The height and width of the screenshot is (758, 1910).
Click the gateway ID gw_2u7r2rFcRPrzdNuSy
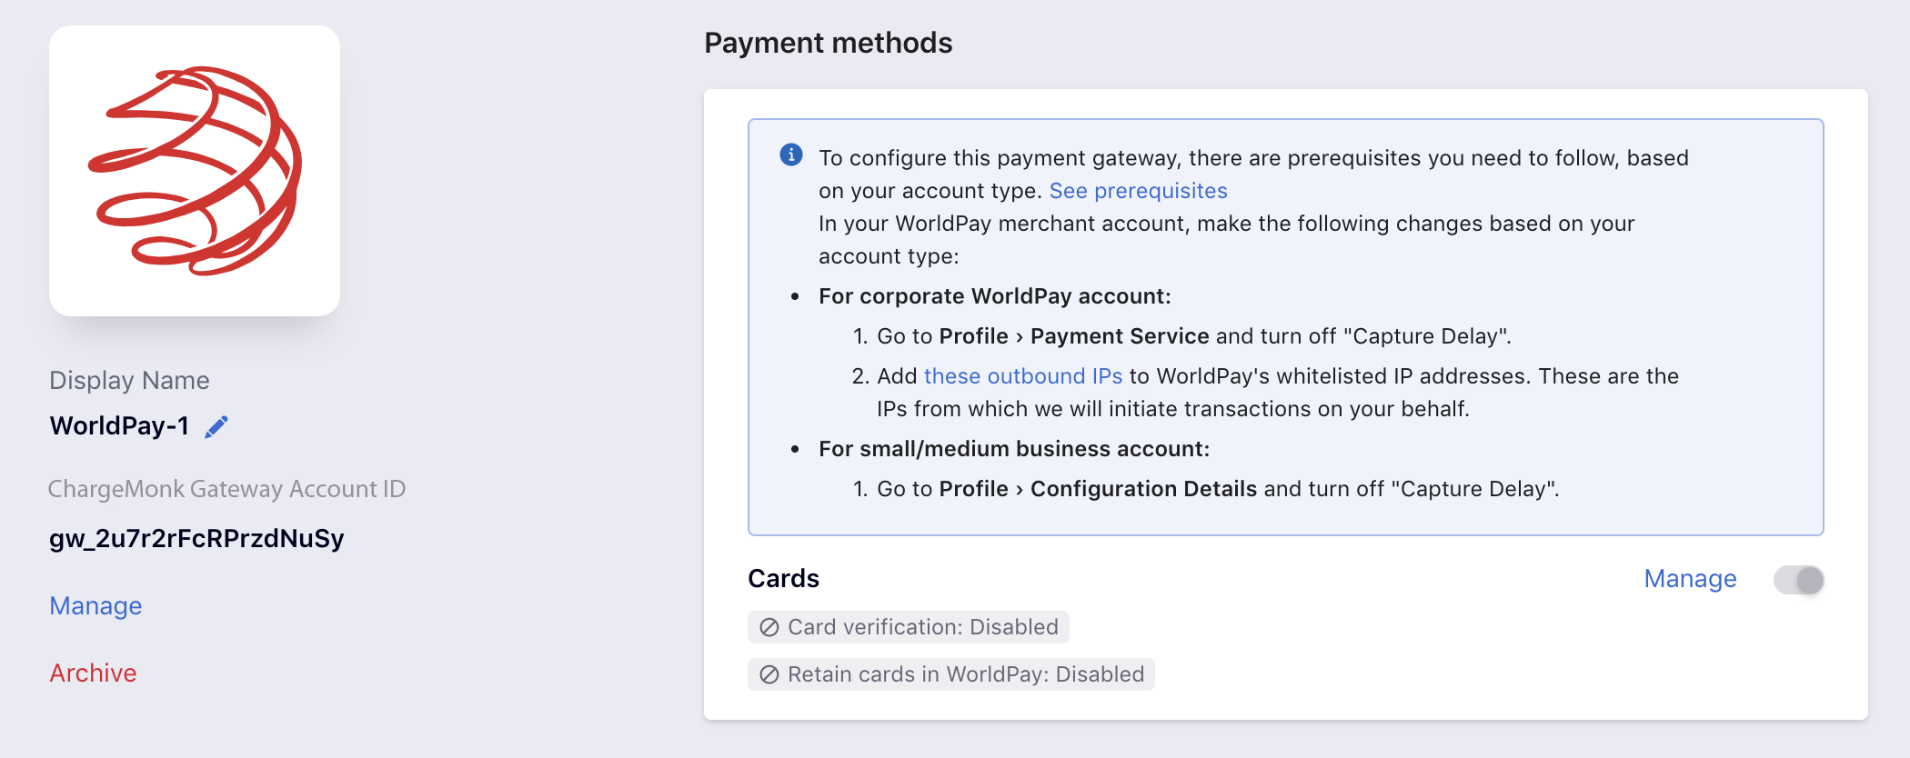196,539
